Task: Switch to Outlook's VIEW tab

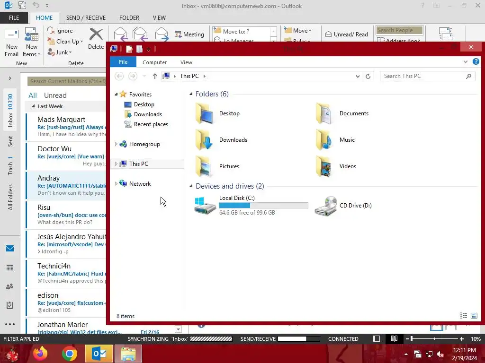Action: (x=159, y=18)
